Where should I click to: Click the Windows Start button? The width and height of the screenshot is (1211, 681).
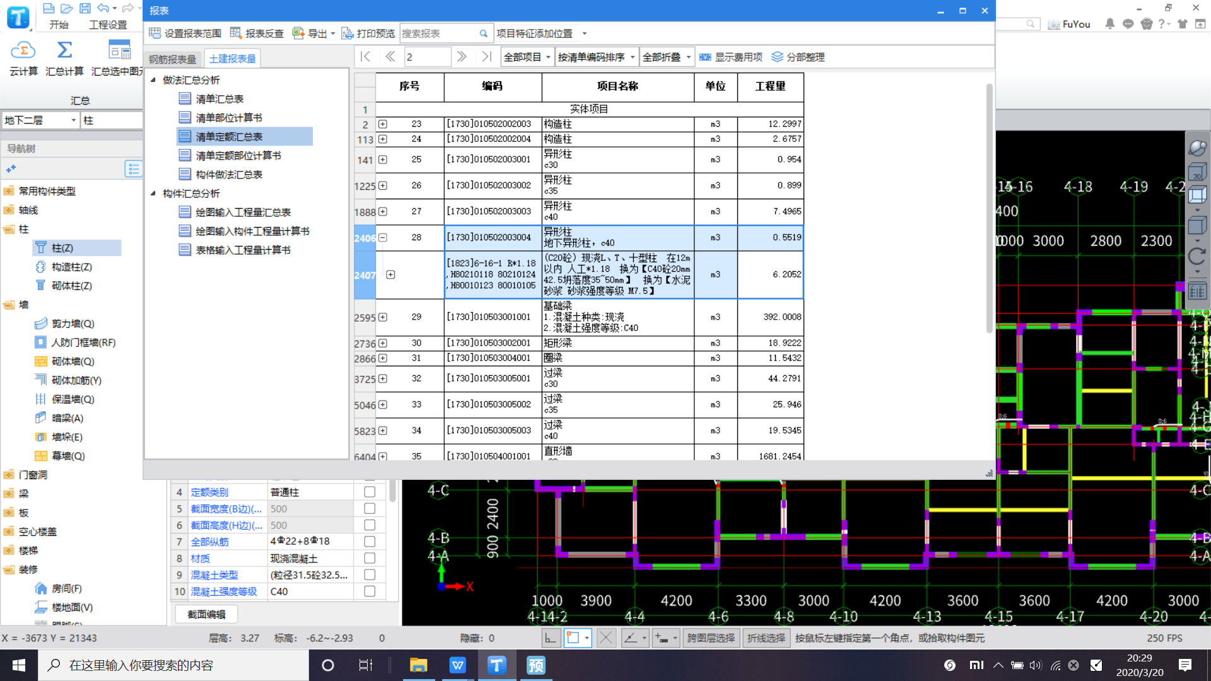point(19,665)
